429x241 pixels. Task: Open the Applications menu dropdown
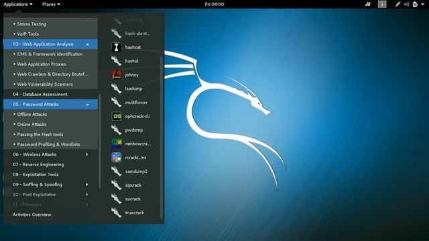click(x=18, y=4)
